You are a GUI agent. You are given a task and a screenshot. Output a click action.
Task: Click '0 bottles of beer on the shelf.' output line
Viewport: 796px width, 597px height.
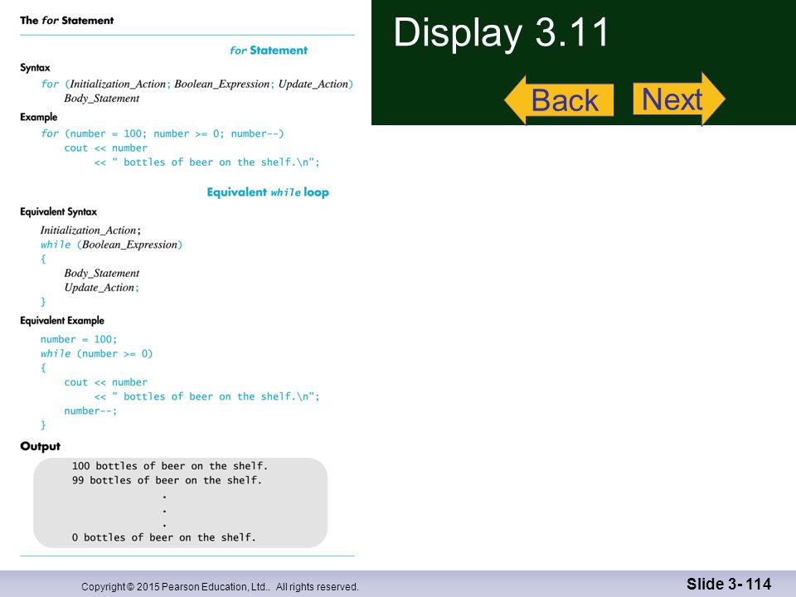(x=163, y=537)
